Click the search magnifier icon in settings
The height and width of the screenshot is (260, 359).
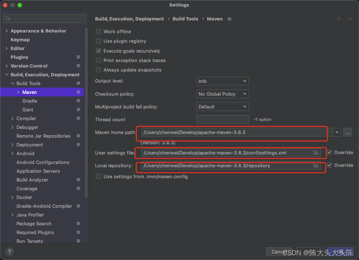tap(8, 19)
